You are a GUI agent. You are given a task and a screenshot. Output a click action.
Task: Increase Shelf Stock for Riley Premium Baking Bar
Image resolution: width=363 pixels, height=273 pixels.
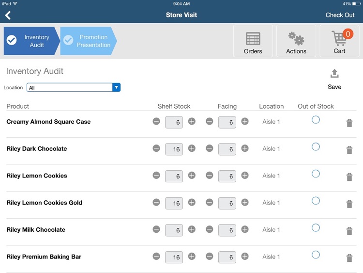(x=192, y=257)
